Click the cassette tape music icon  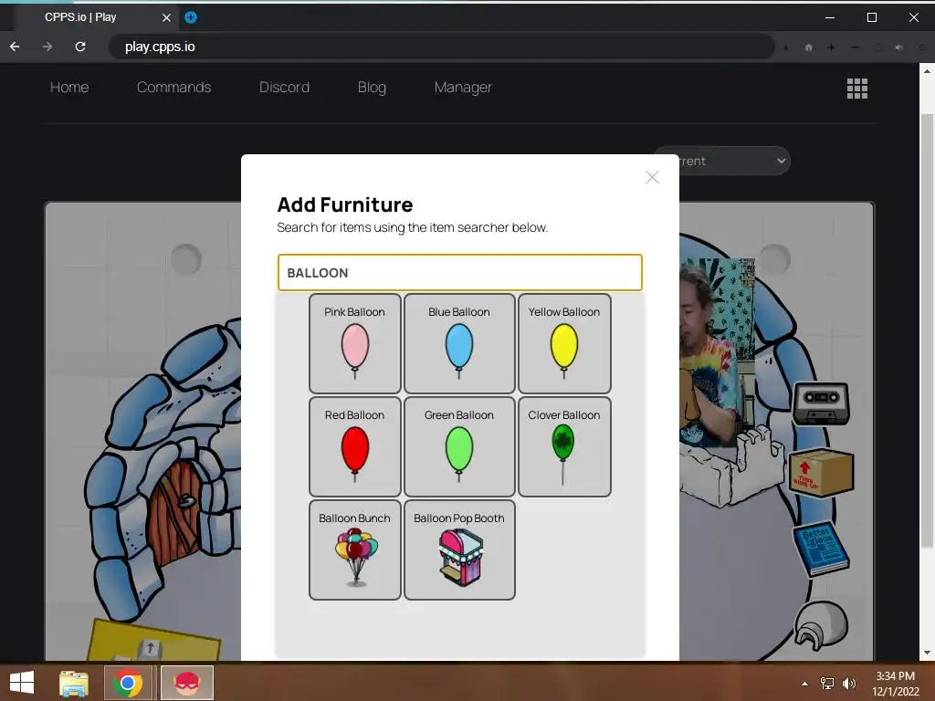click(x=821, y=403)
